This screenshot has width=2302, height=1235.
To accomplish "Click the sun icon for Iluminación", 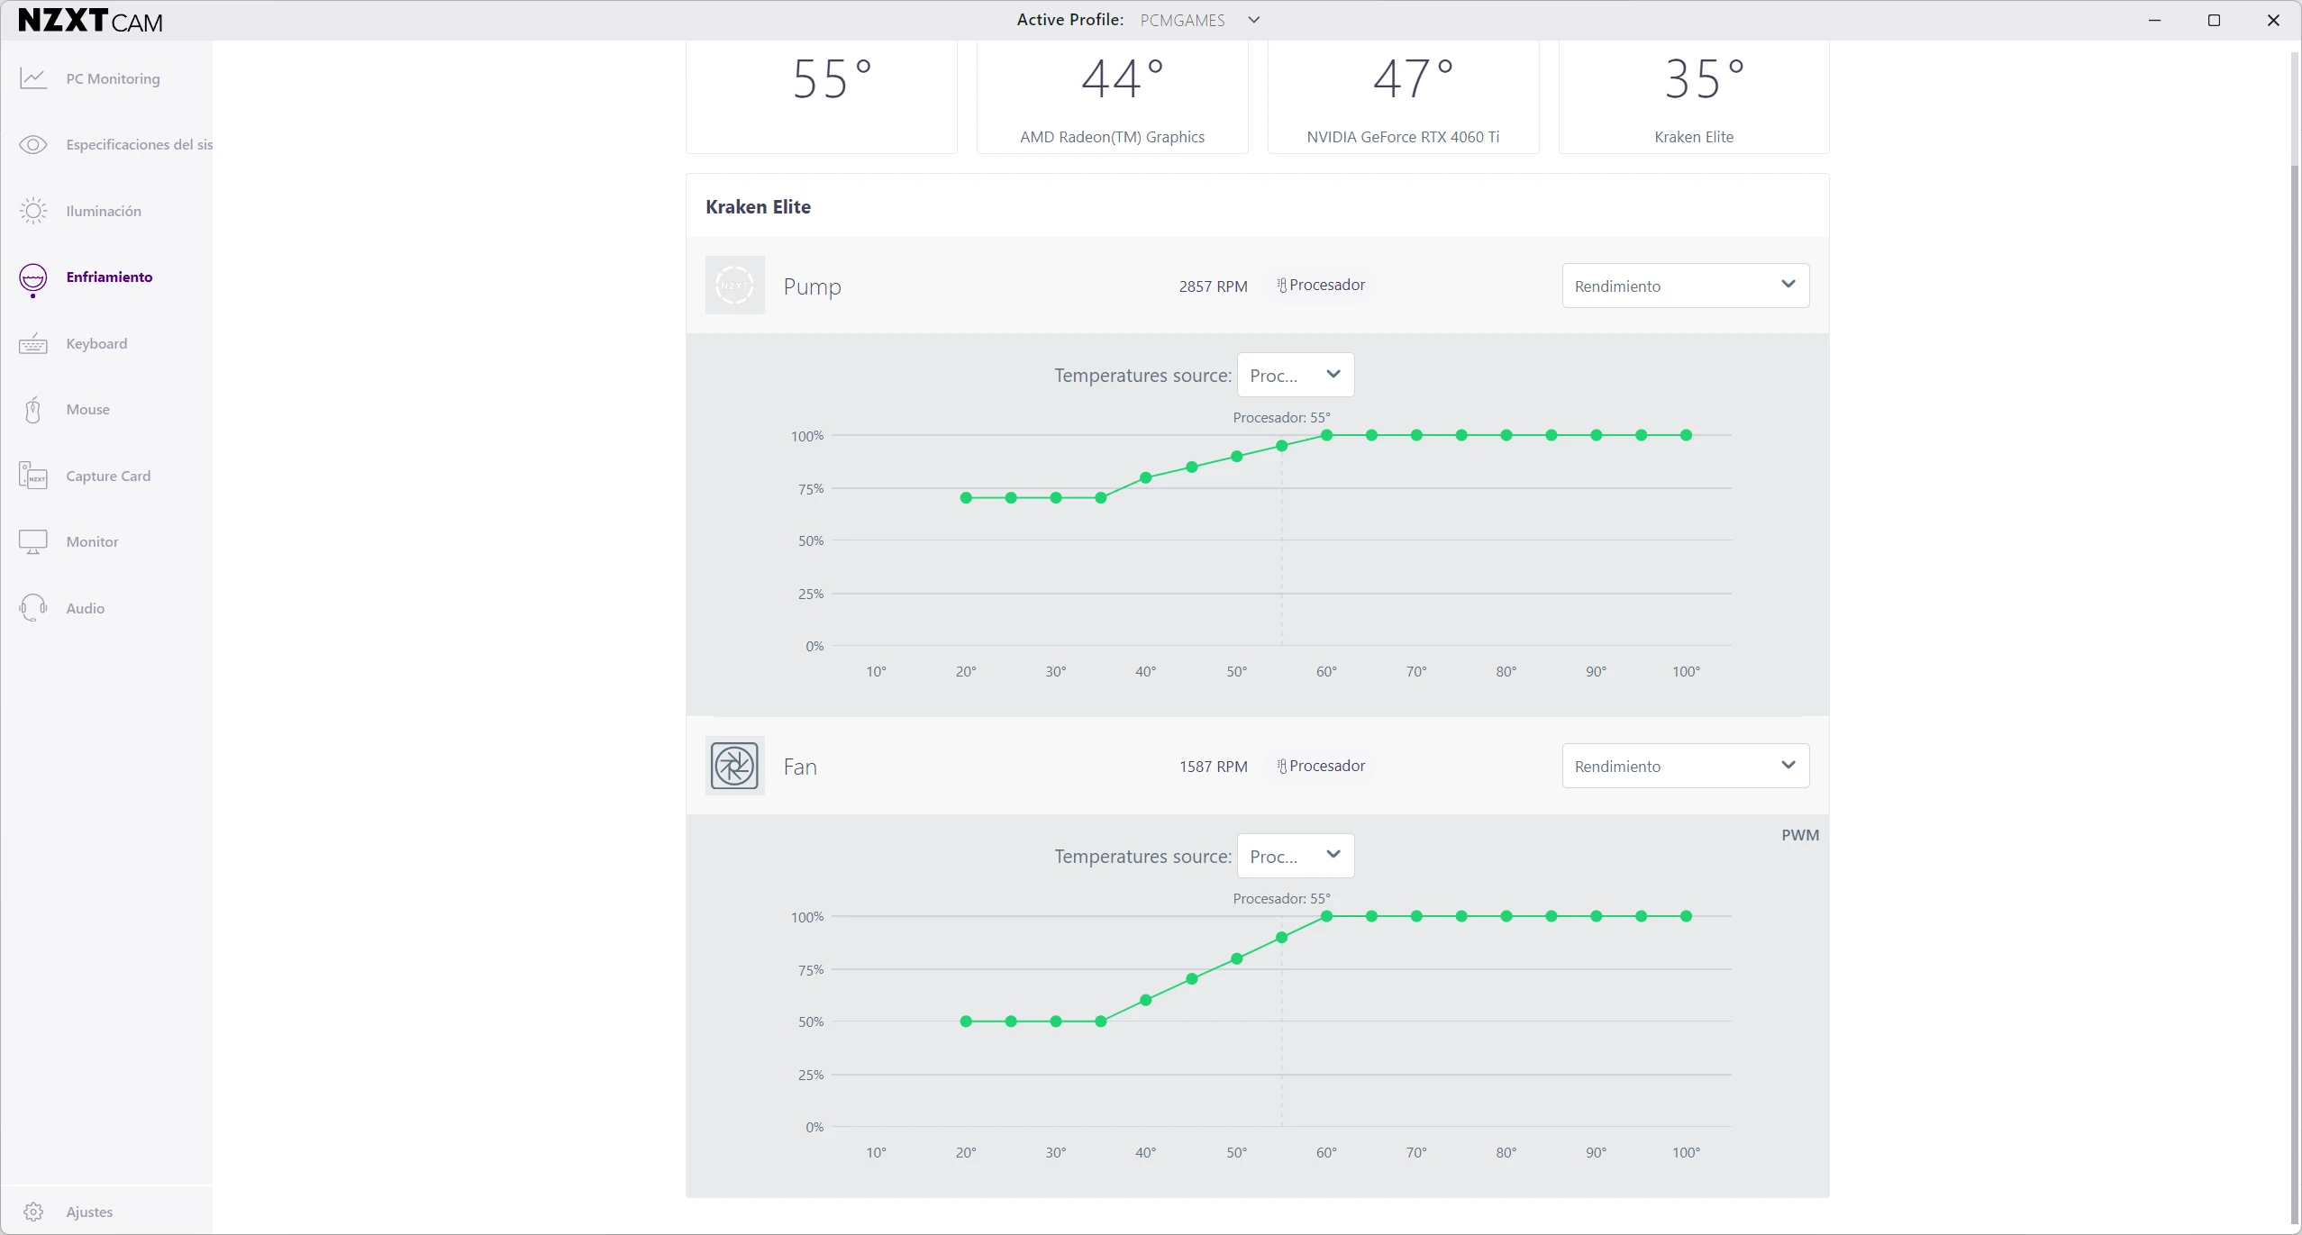I will (33, 211).
